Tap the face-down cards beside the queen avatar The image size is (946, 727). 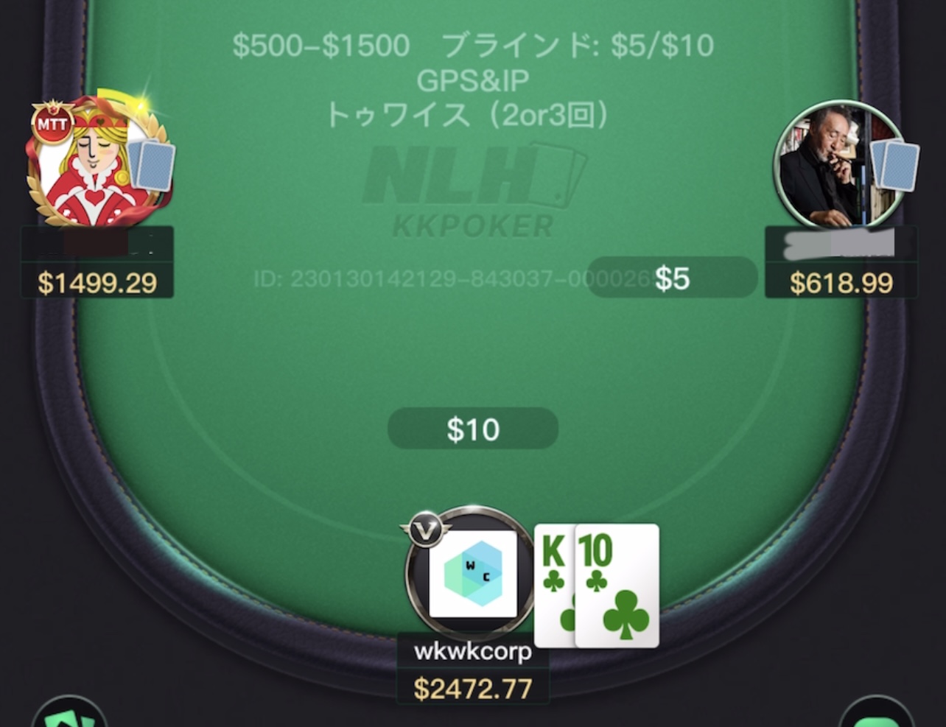tap(151, 166)
